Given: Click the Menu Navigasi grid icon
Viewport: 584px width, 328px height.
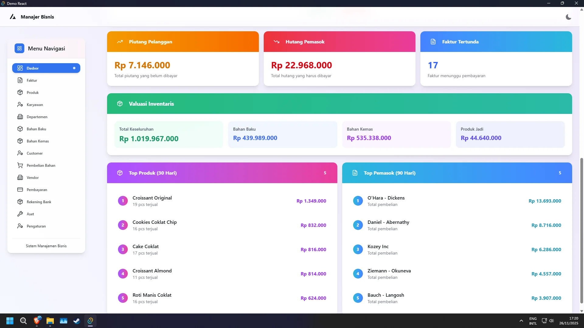Looking at the screenshot, I should click(x=19, y=48).
